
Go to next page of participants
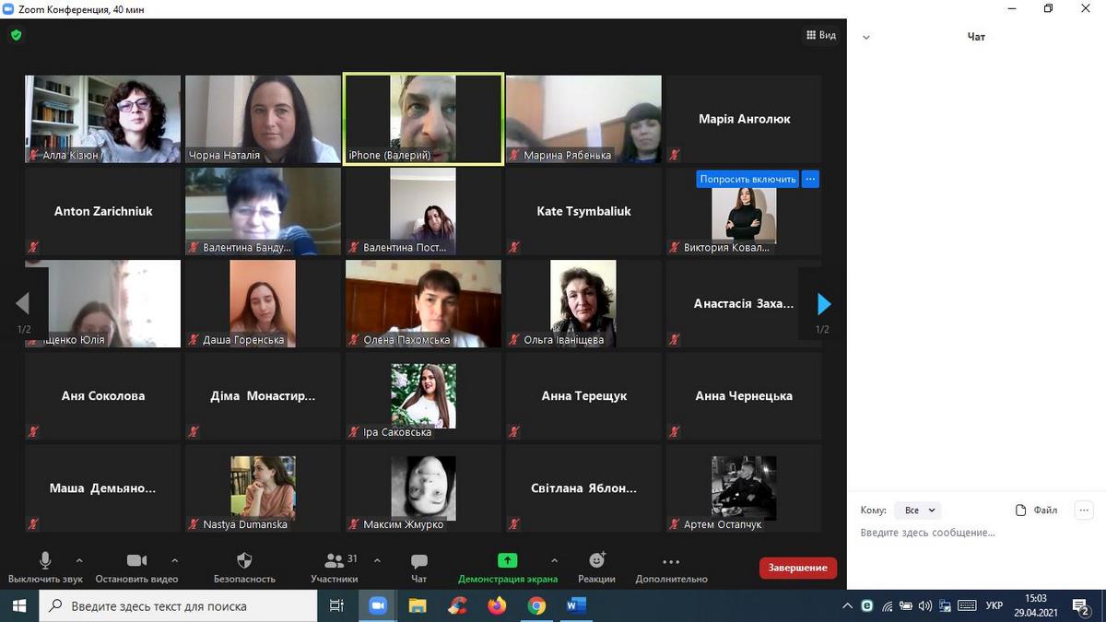click(823, 304)
